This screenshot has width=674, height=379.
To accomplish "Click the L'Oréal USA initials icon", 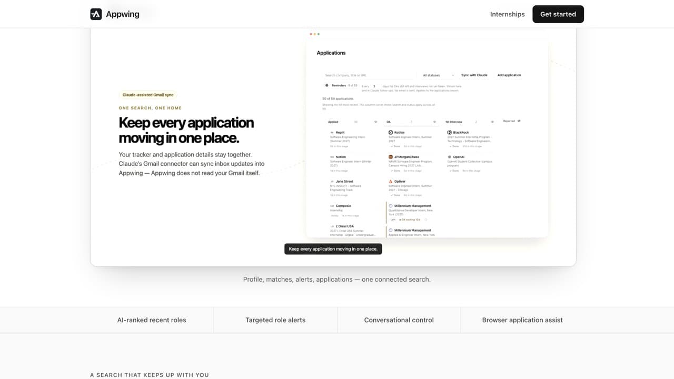I will click(332, 226).
